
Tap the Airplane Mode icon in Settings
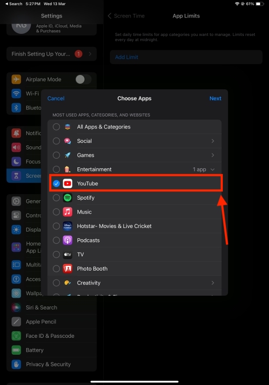click(x=16, y=79)
